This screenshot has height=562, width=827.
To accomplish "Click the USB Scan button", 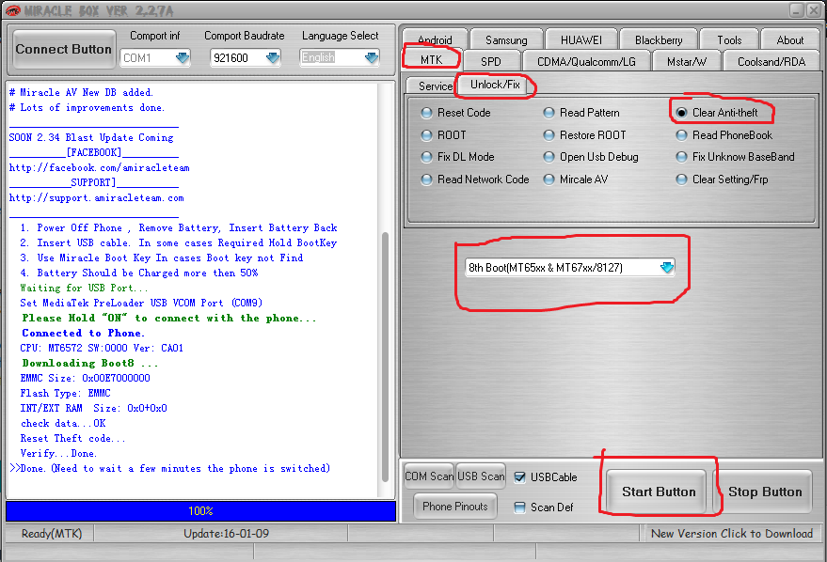I will tap(481, 476).
